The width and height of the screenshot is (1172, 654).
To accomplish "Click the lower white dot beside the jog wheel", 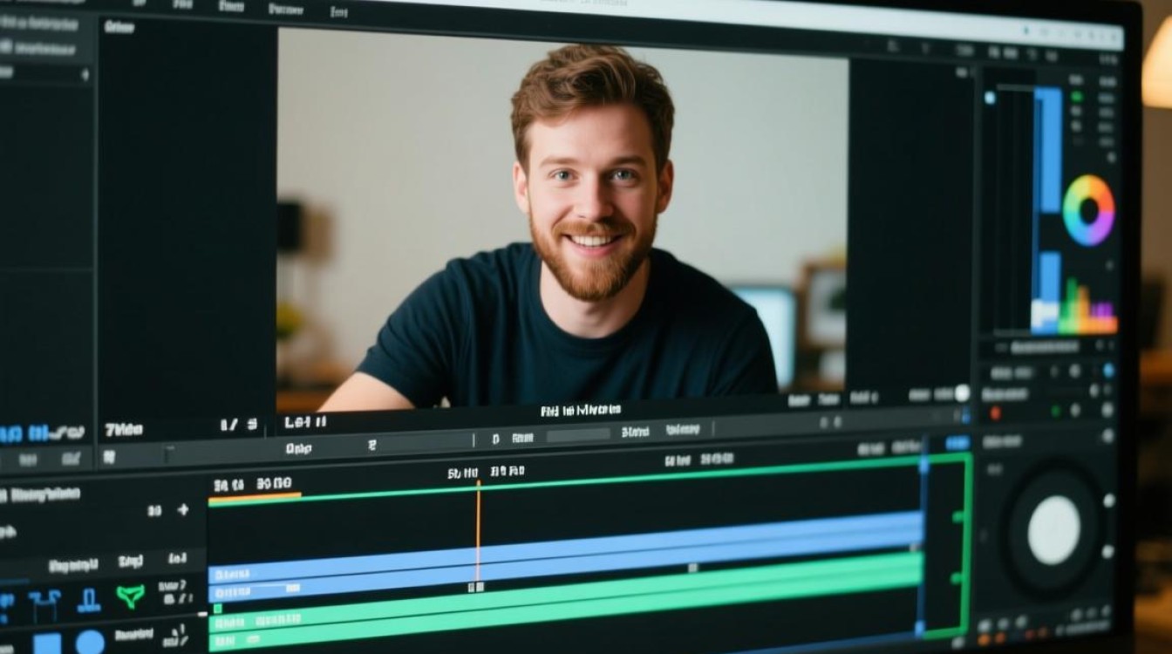I will (x=1108, y=551).
